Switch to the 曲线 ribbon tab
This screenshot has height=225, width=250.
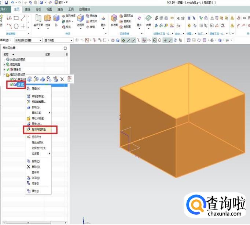(x=27, y=9)
